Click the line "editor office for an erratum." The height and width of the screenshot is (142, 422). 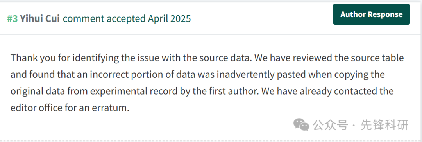pos(70,108)
